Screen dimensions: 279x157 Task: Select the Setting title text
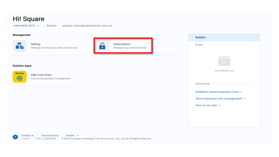[x=35, y=44]
